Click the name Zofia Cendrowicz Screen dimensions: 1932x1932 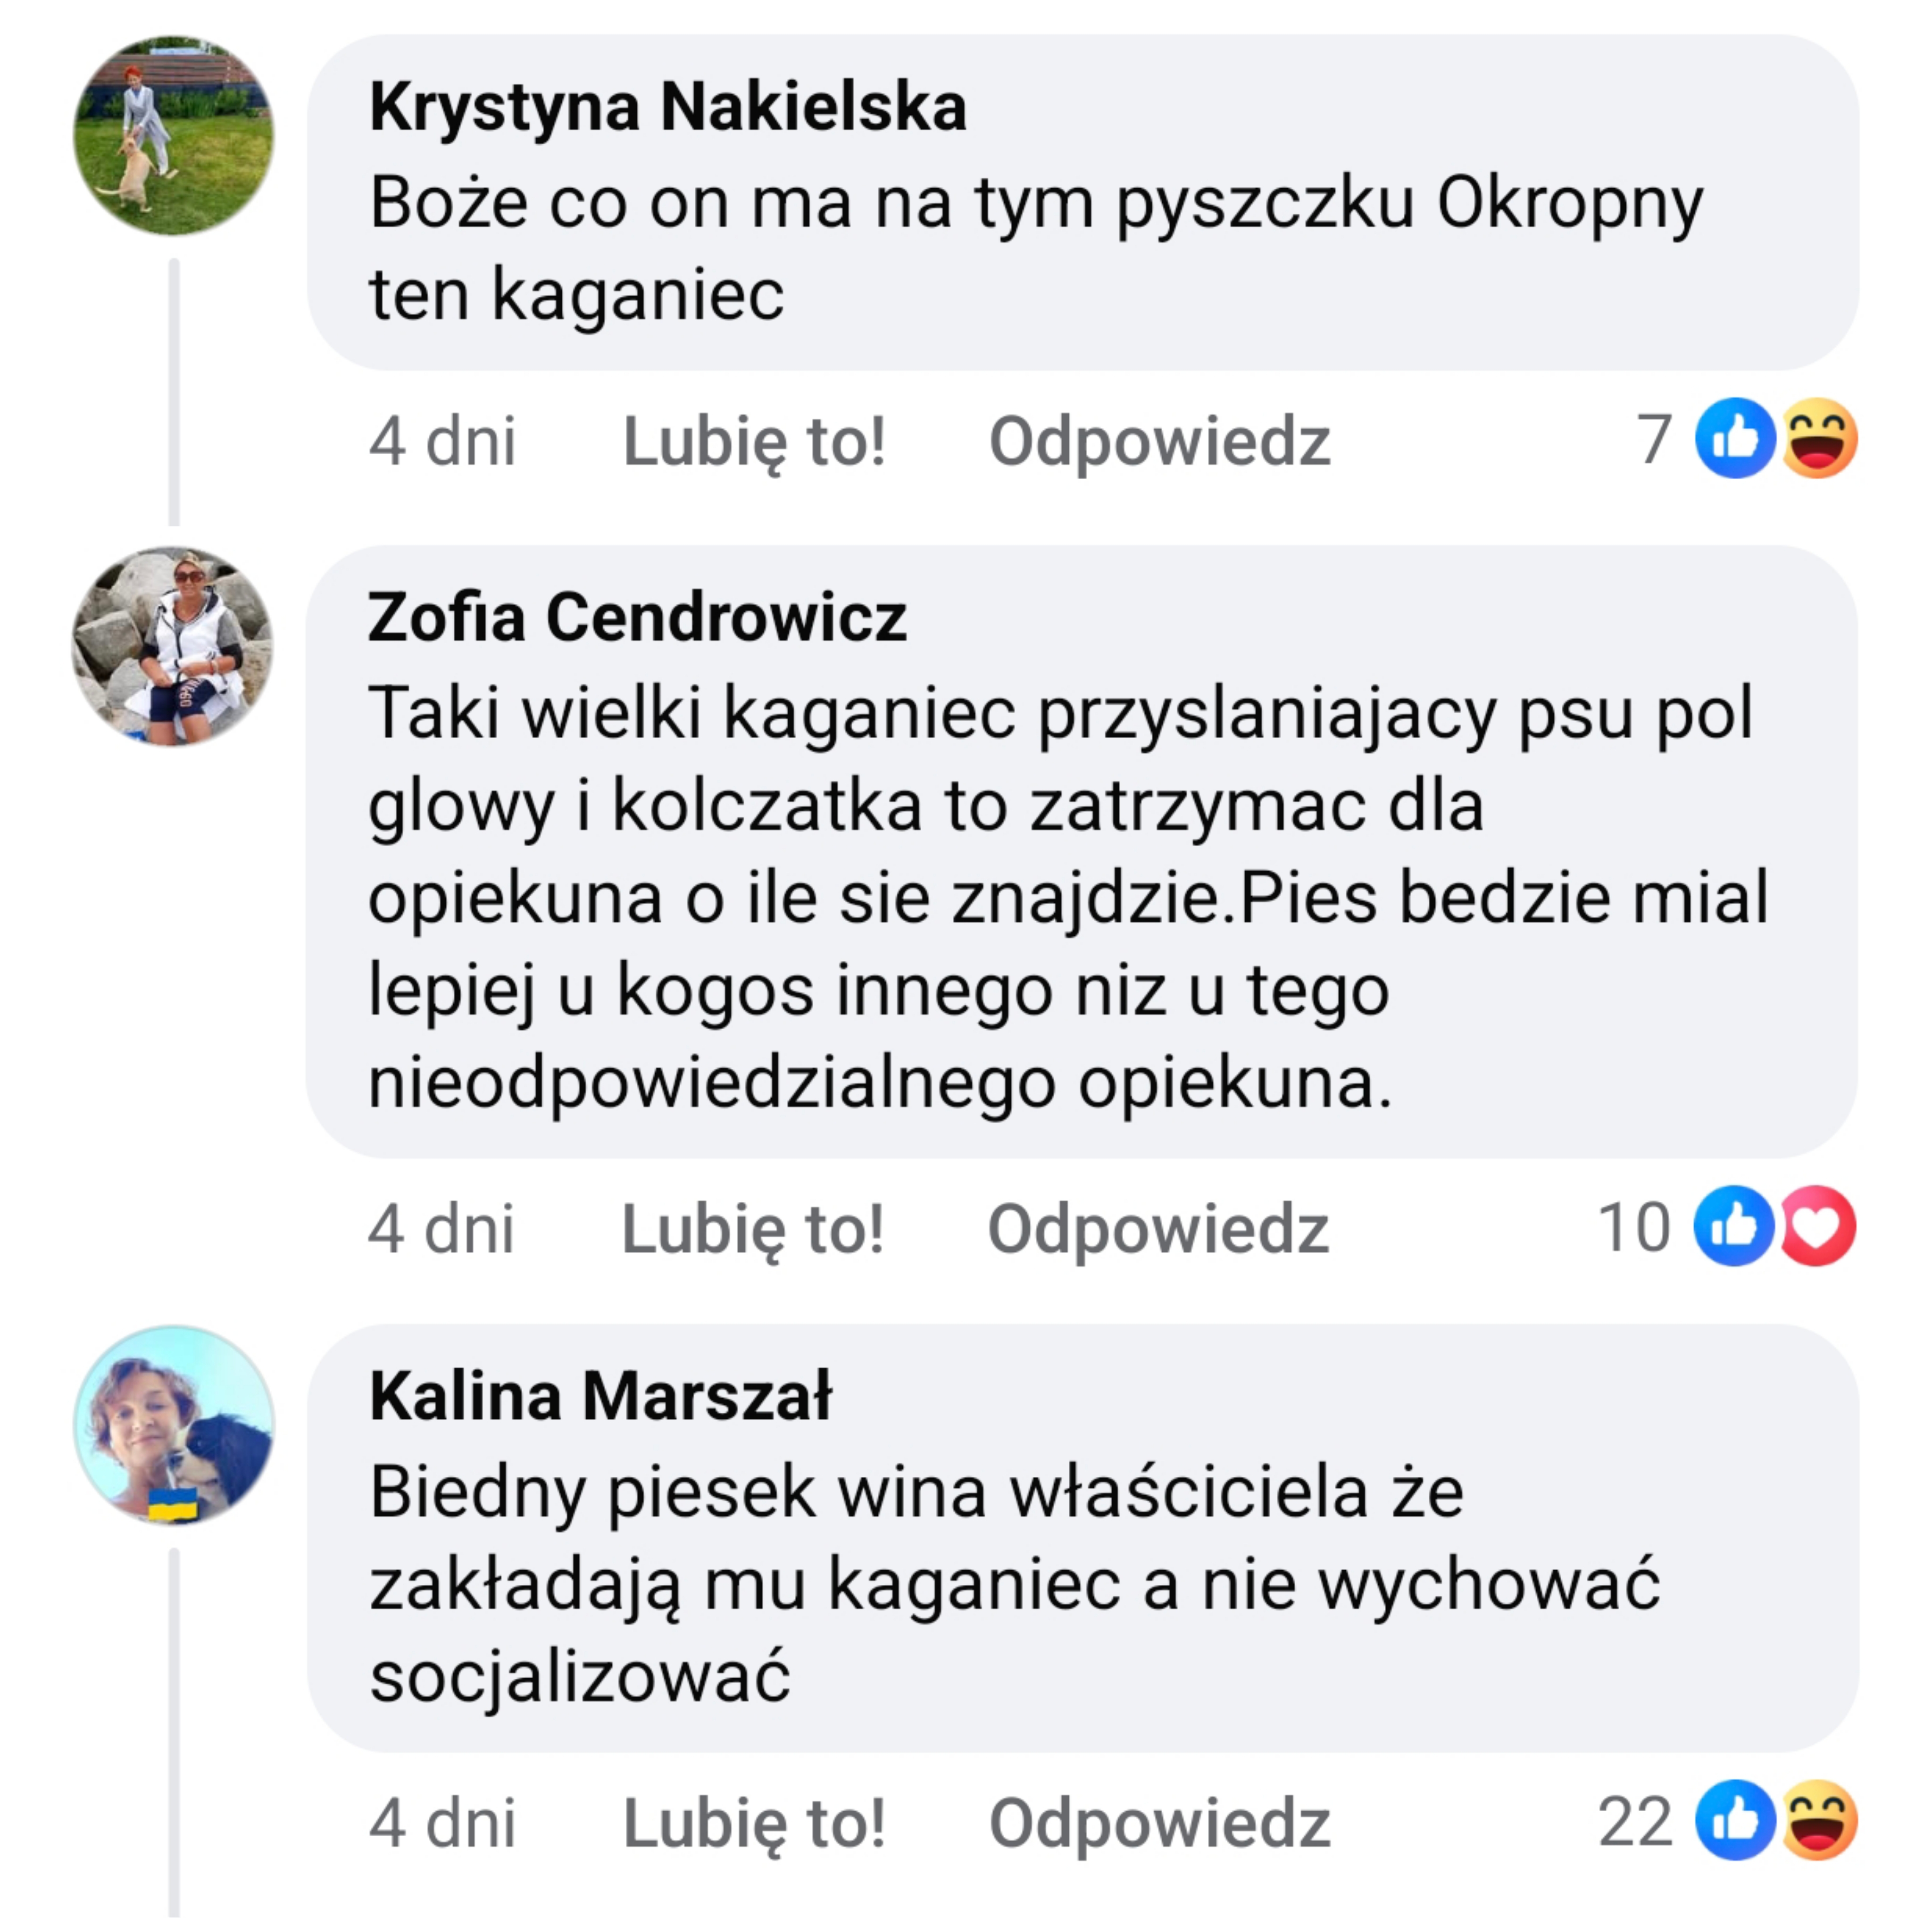point(637,617)
